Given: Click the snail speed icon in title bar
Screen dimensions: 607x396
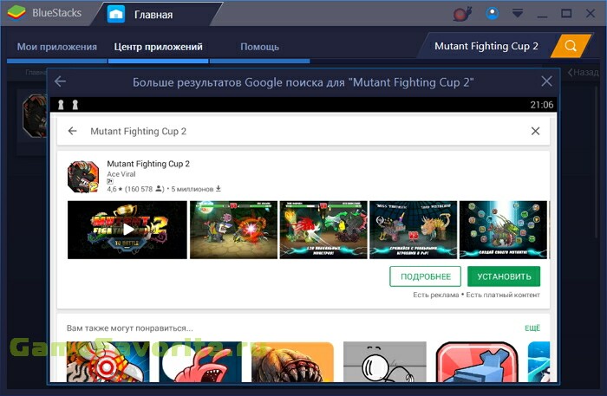Looking at the screenshot, I should click(462, 14).
